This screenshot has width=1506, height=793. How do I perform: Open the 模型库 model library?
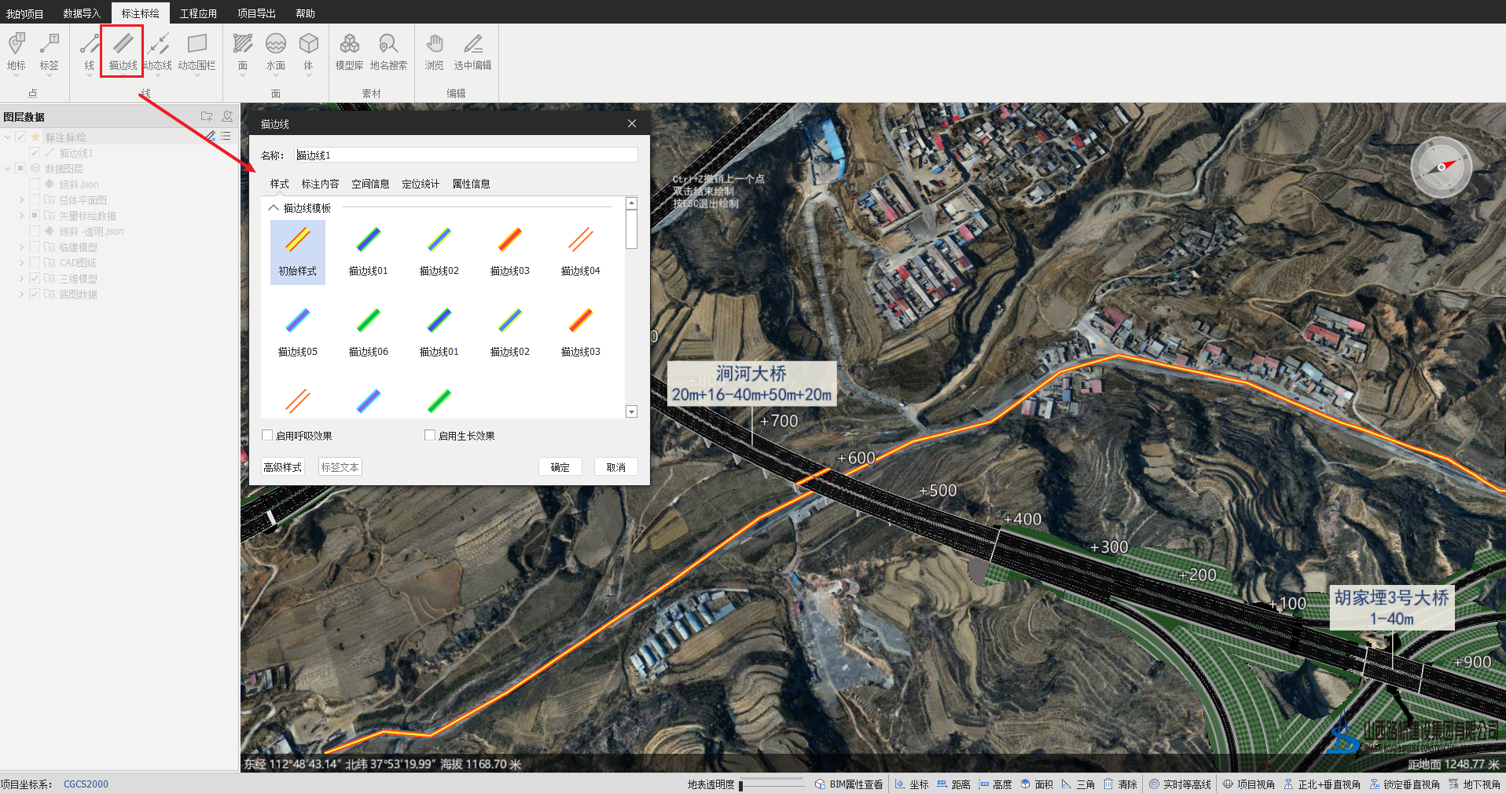point(349,51)
